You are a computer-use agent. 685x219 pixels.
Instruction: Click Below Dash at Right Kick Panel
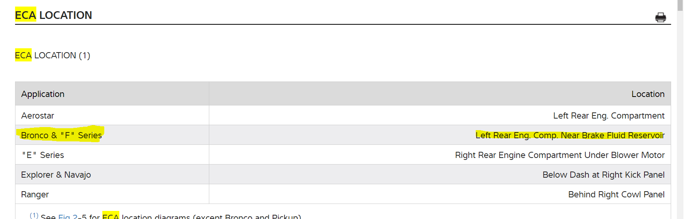point(603,175)
